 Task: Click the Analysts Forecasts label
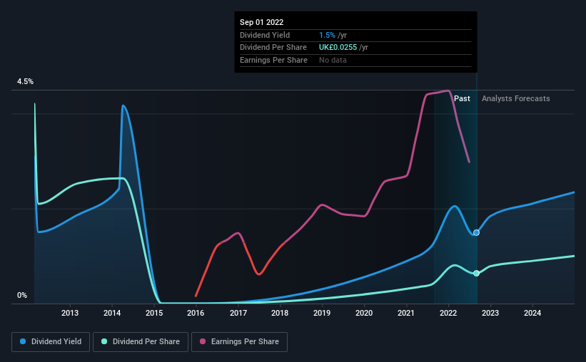516,98
